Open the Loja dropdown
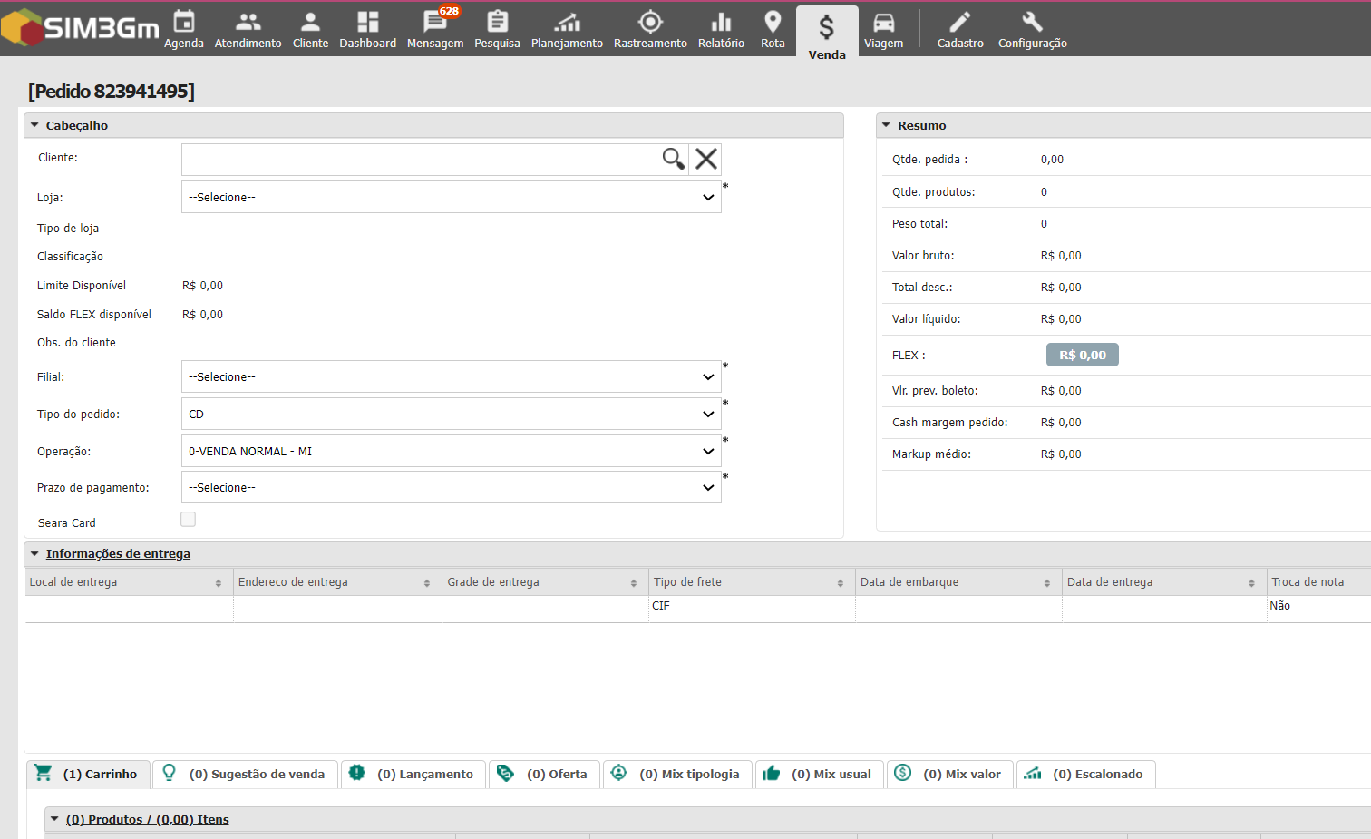The width and height of the screenshot is (1371, 839). coord(452,197)
